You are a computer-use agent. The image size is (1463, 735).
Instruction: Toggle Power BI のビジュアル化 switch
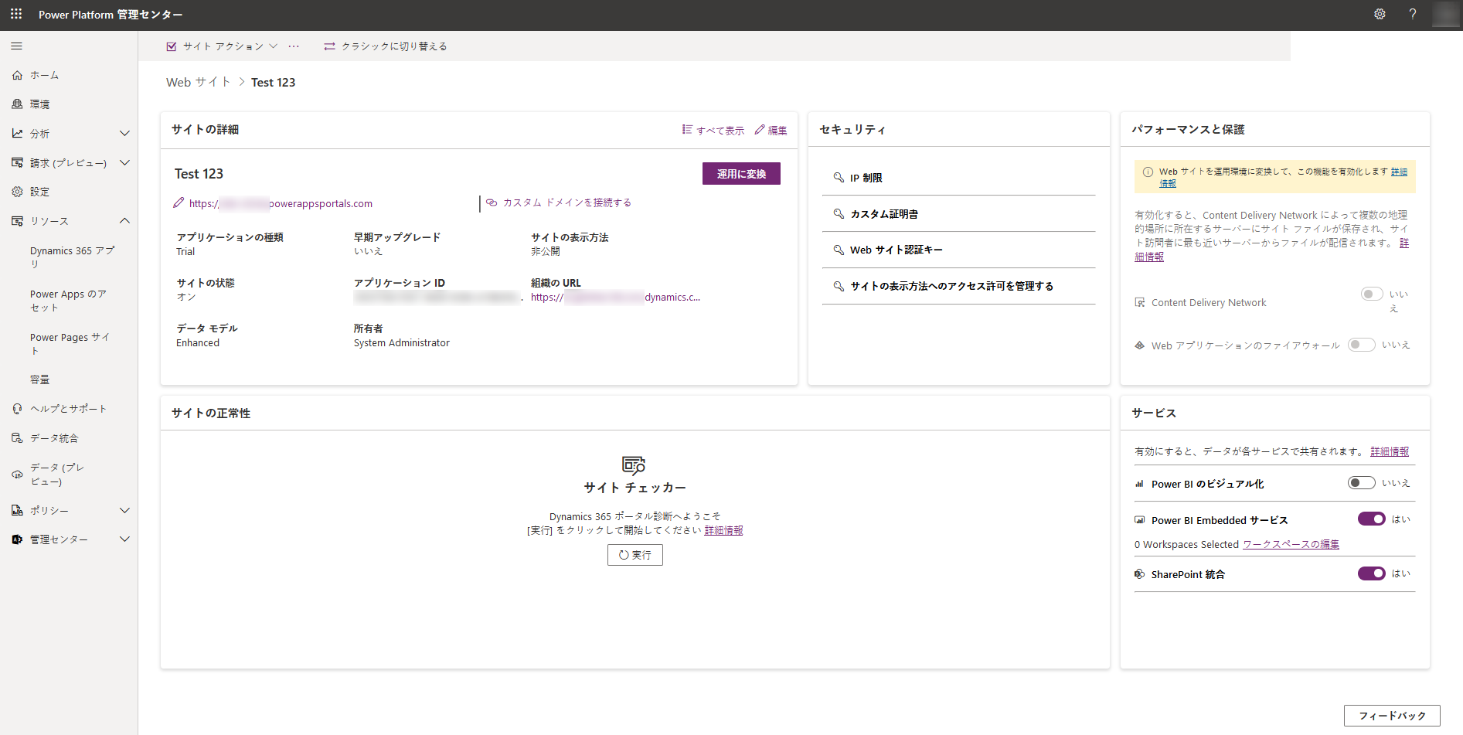pos(1362,482)
